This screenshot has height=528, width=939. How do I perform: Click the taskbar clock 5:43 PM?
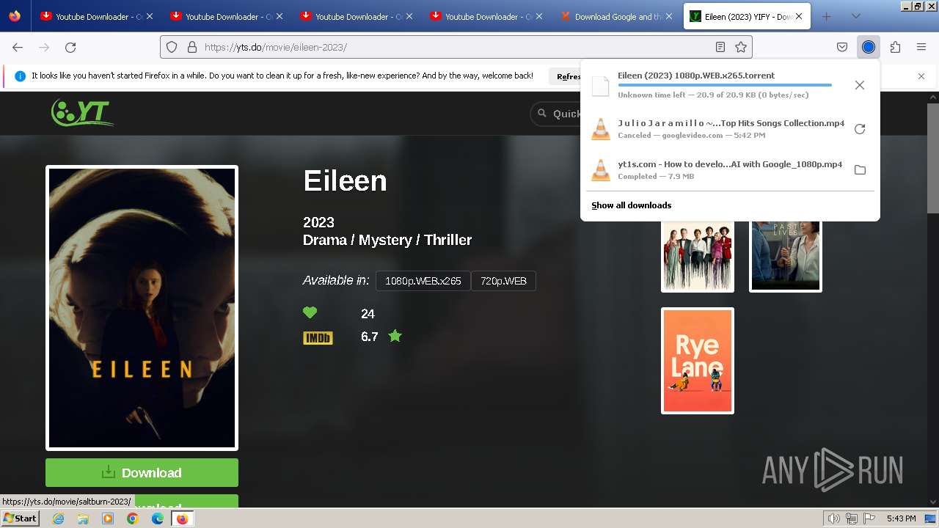click(901, 518)
